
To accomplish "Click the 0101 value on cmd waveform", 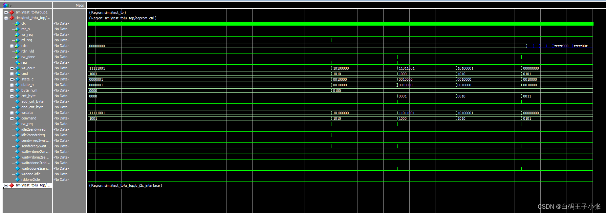I will (527, 74).
